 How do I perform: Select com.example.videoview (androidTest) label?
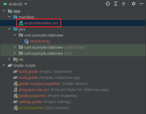(x=55, y=47)
